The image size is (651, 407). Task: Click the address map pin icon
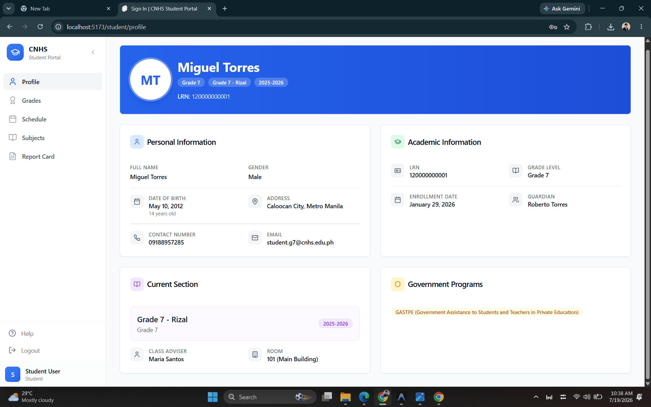255,201
